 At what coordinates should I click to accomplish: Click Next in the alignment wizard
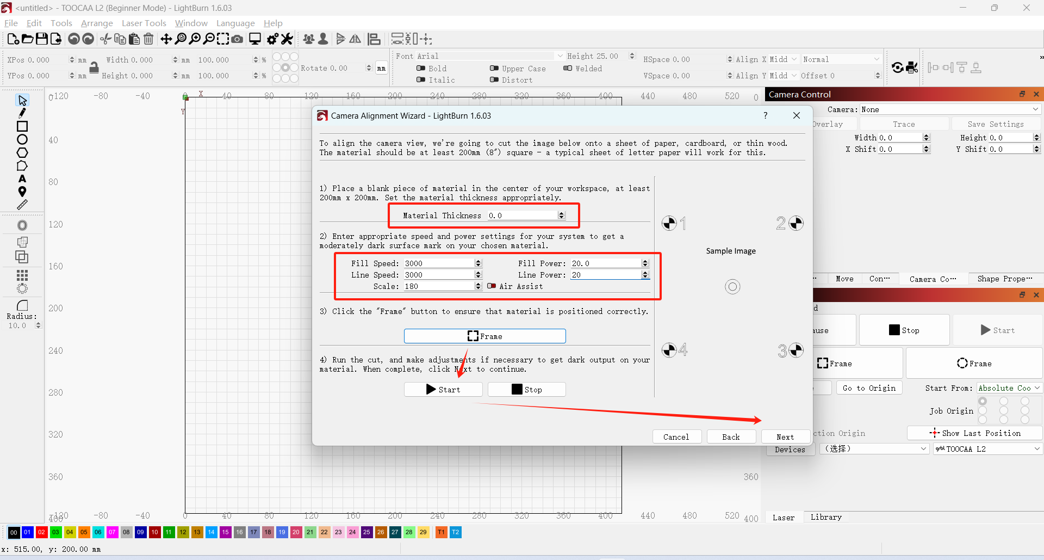pos(785,436)
